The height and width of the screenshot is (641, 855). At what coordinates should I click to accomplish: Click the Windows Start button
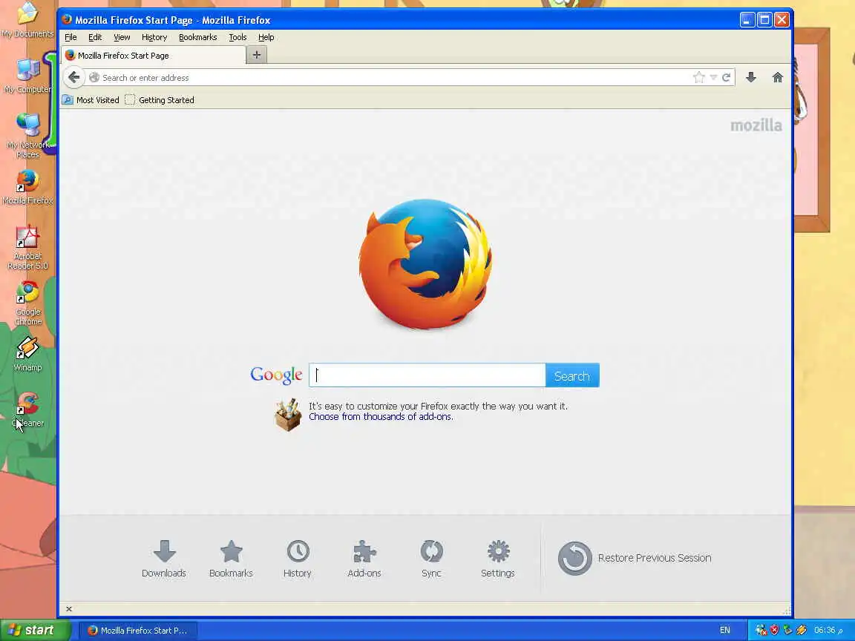[x=35, y=630]
